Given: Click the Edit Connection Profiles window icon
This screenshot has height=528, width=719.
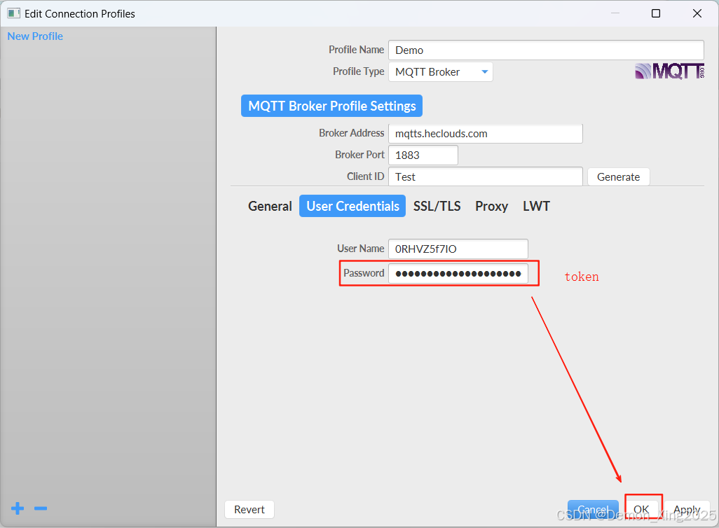Looking at the screenshot, I should click(14, 13).
